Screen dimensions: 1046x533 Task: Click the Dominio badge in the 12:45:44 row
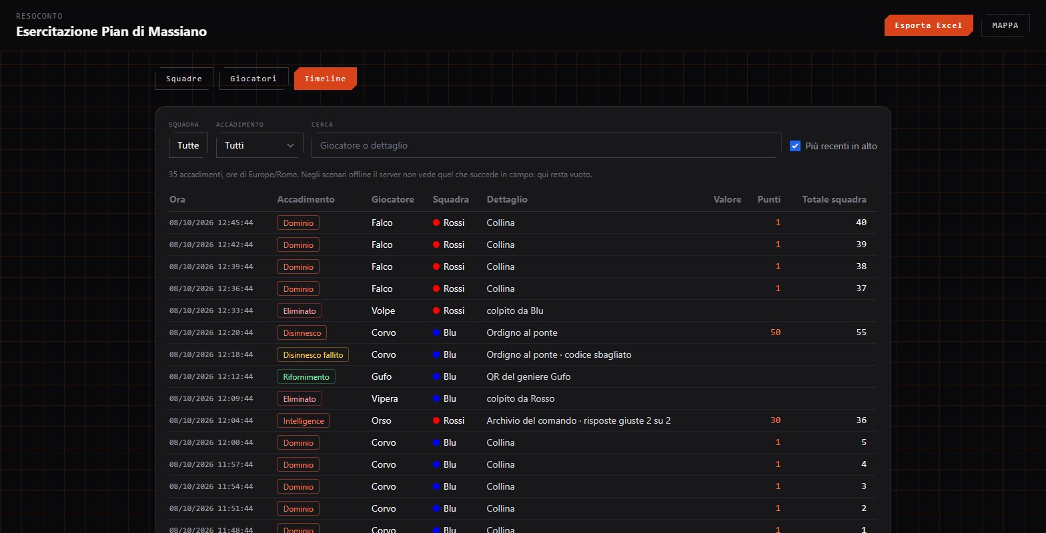[298, 223]
